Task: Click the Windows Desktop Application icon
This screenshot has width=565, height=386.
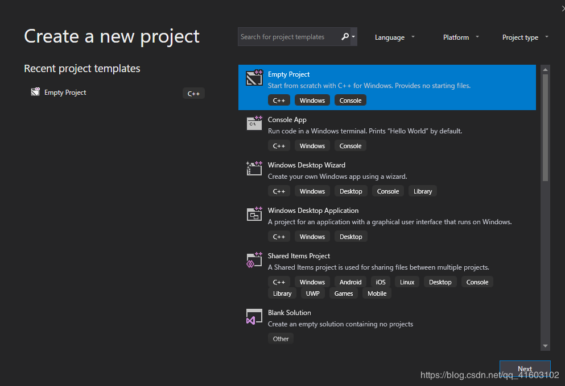Action: click(x=254, y=214)
